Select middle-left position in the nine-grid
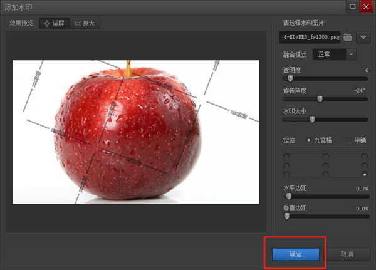Screen dimensions: 376x270 click(x=286, y=165)
